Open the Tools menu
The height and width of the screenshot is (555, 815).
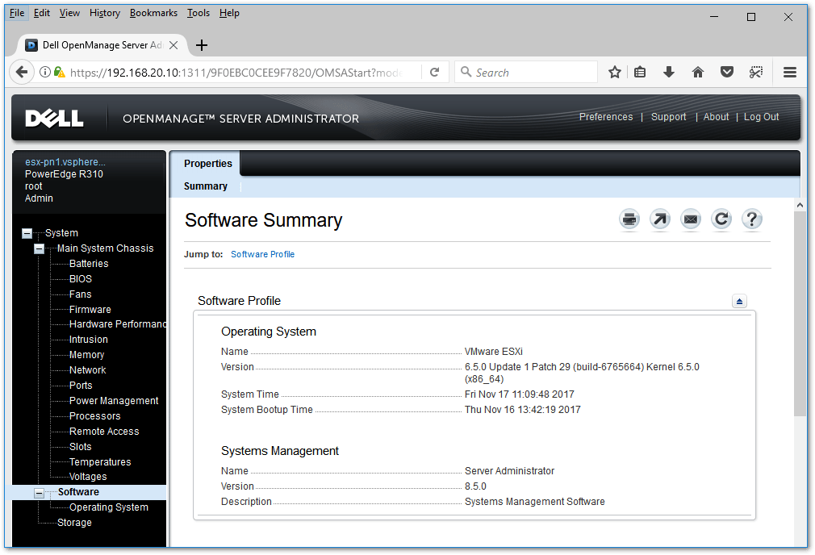point(198,13)
